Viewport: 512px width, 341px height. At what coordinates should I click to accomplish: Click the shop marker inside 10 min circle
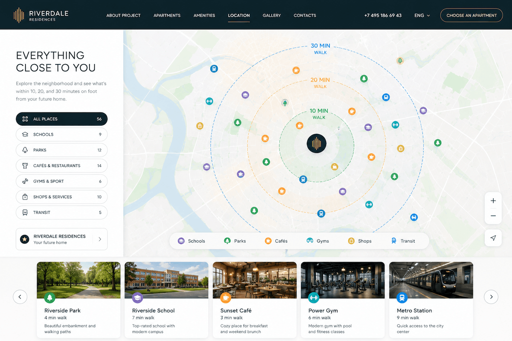(335, 167)
